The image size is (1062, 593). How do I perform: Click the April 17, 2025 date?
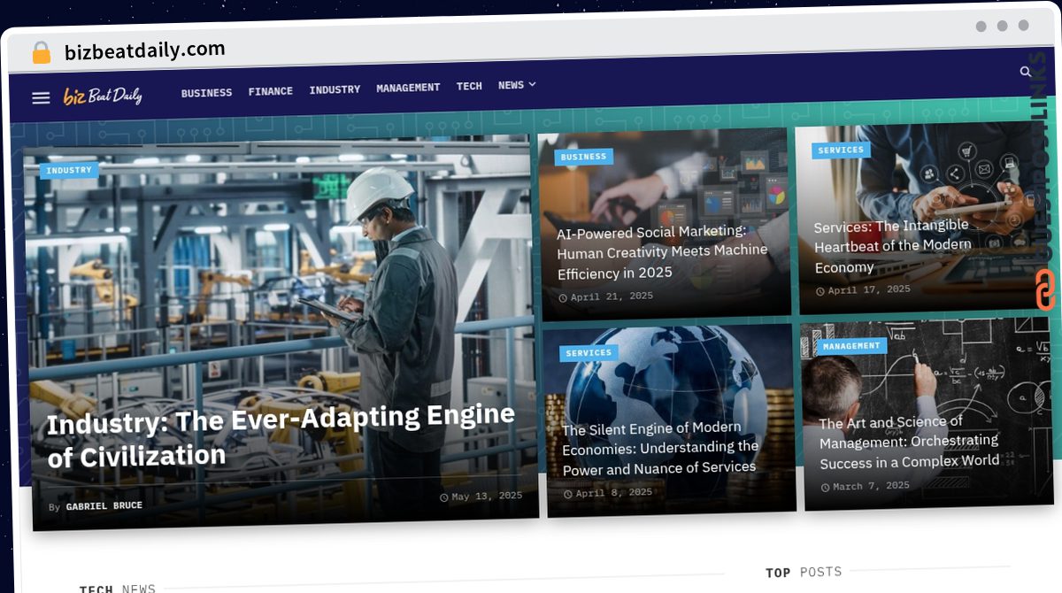pyautogui.click(x=863, y=289)
